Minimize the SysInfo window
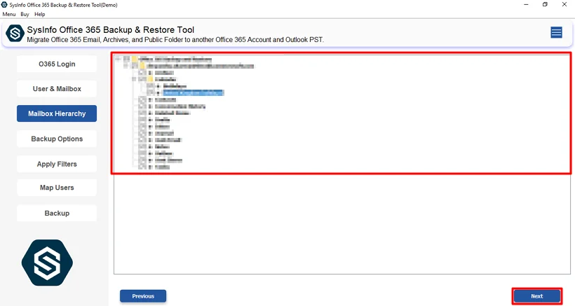Image resolution: width=575 pixels, height=306 pixels. click(526, 5)
